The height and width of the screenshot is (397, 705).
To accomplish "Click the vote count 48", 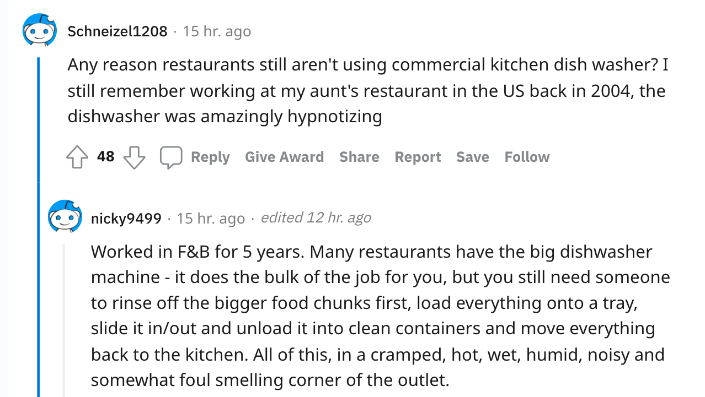I will tap(105, 157).
